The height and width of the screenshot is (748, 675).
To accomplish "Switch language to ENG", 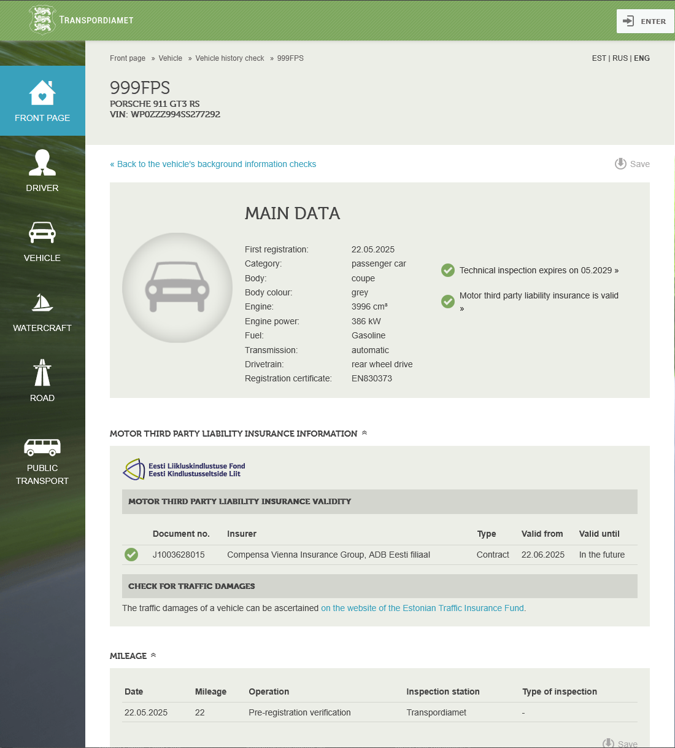I will 642,58.
